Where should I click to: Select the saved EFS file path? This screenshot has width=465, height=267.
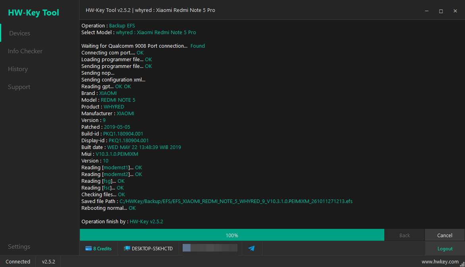236,201
